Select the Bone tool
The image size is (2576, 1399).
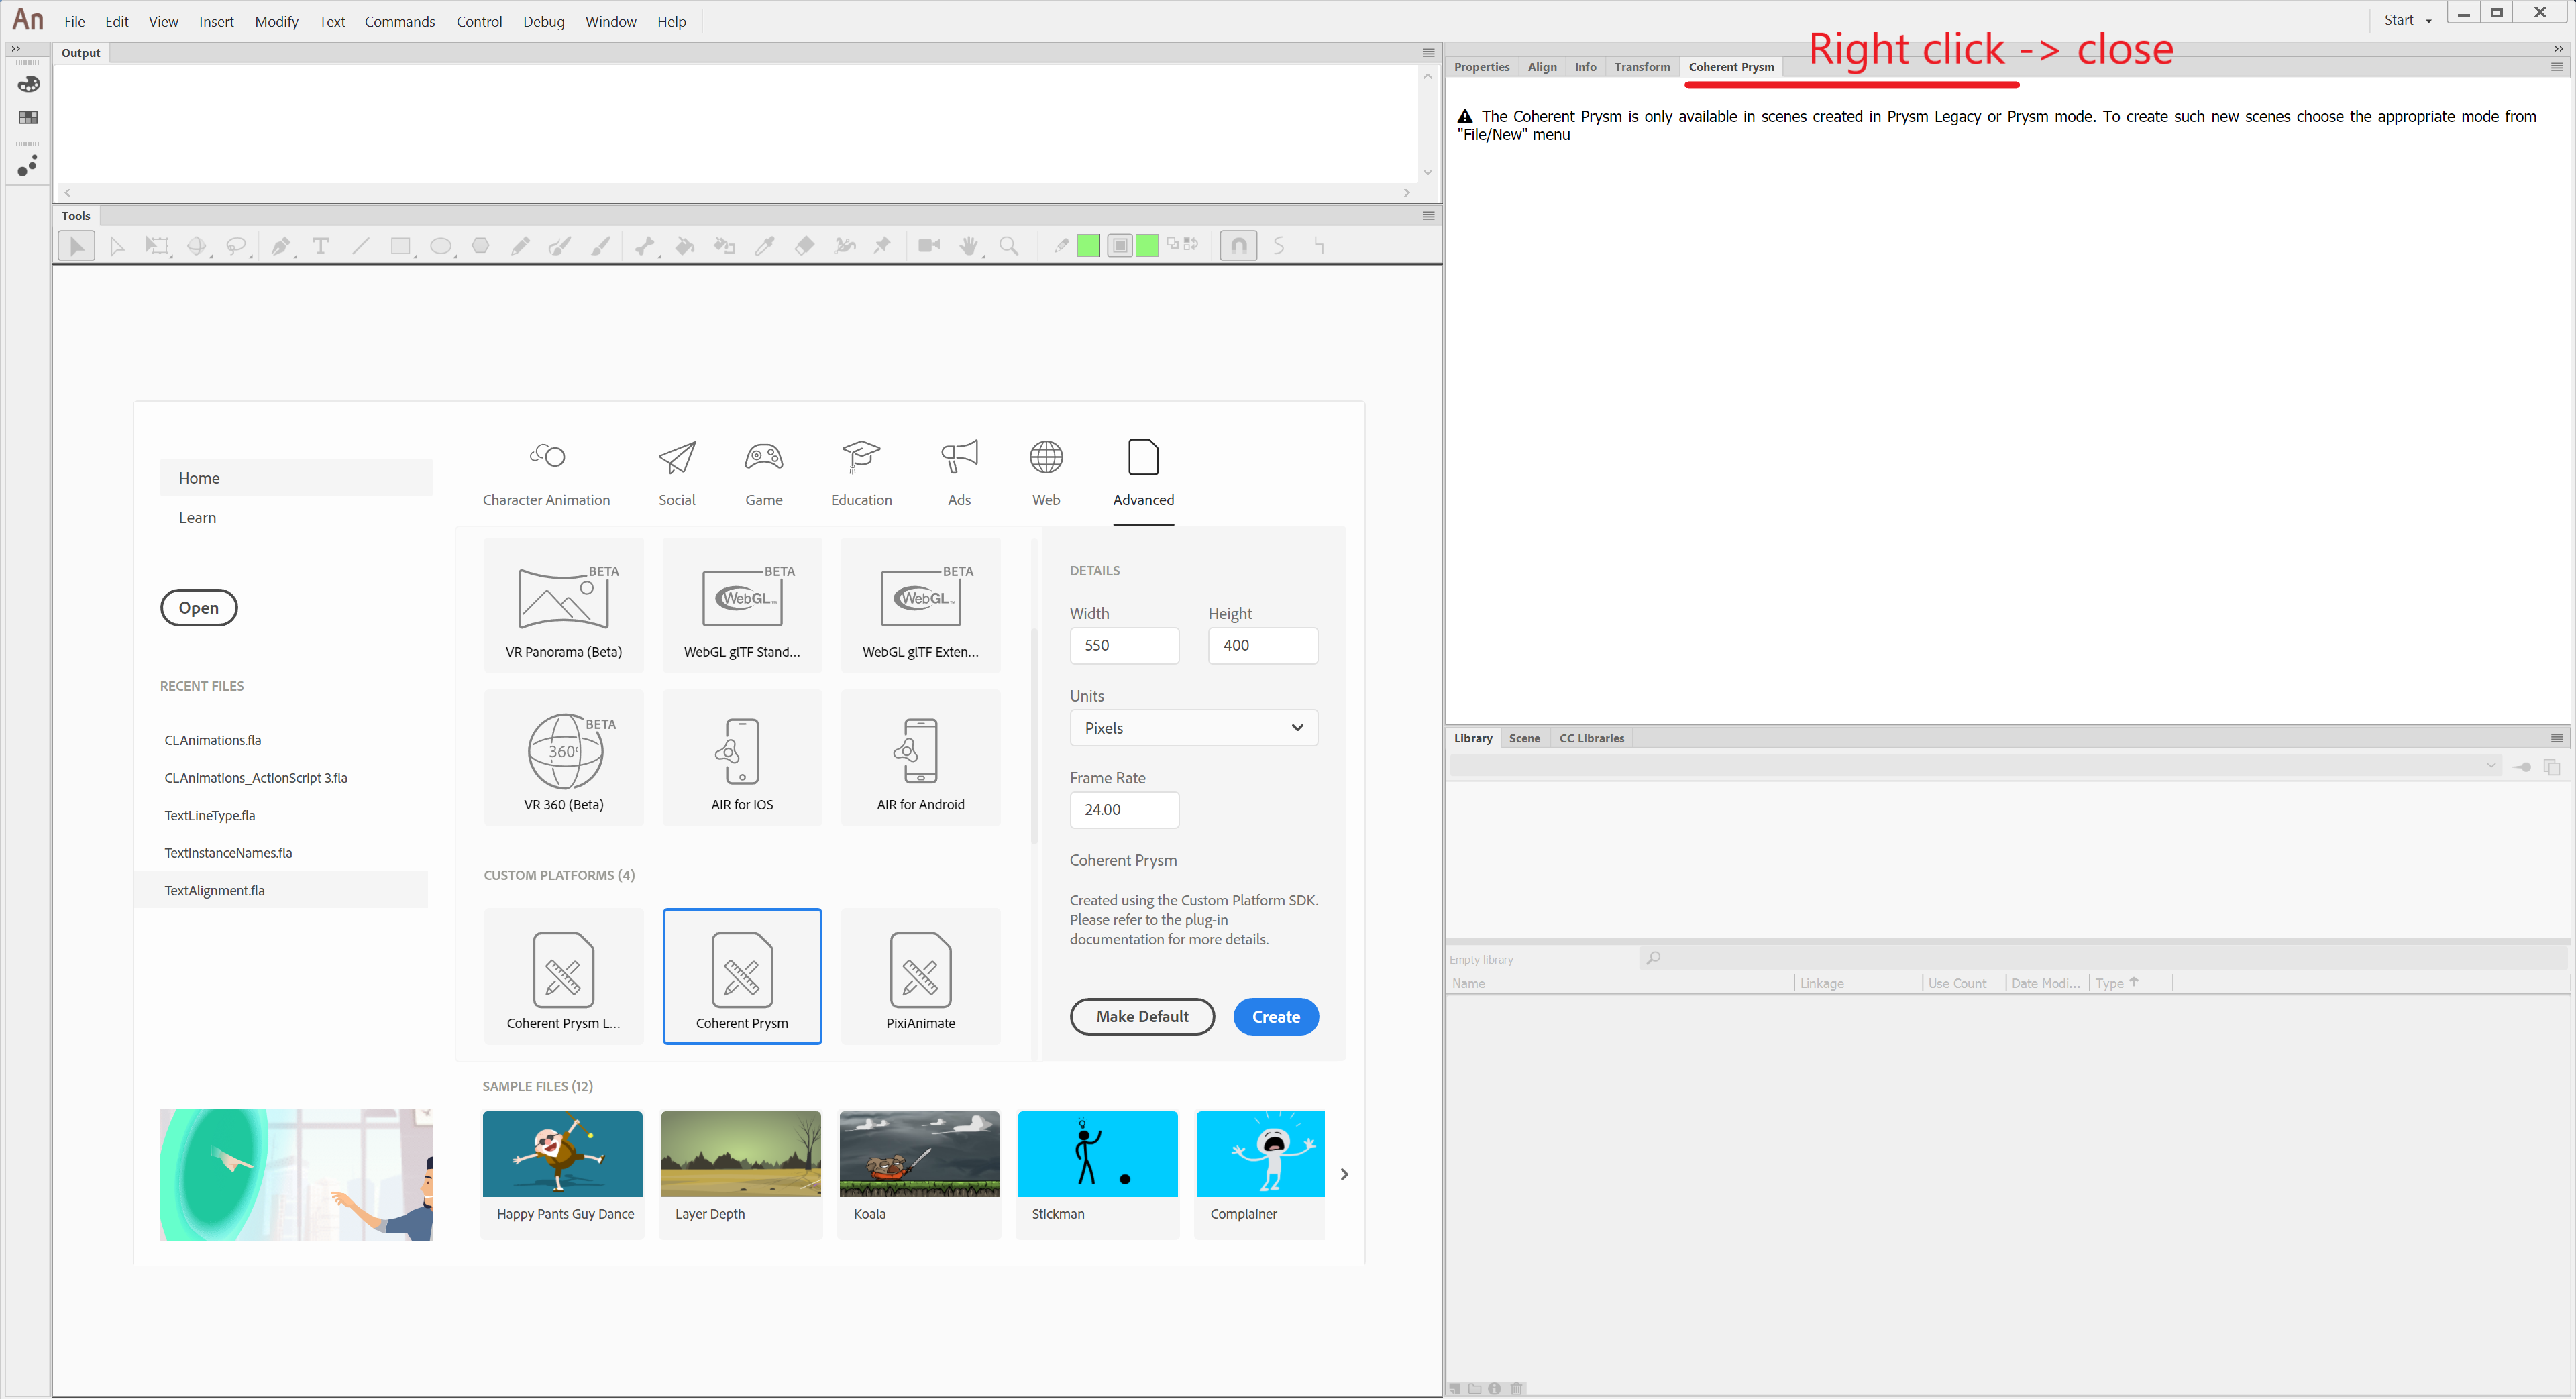coord(645,246)
